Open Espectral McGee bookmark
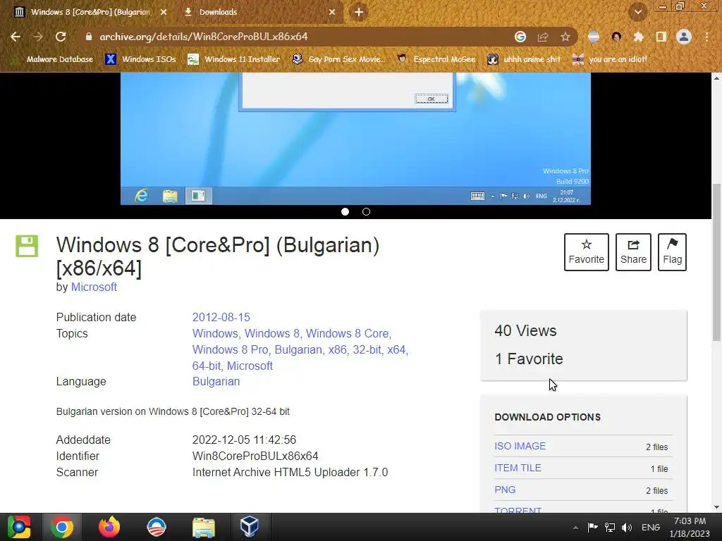 [436, 59]
